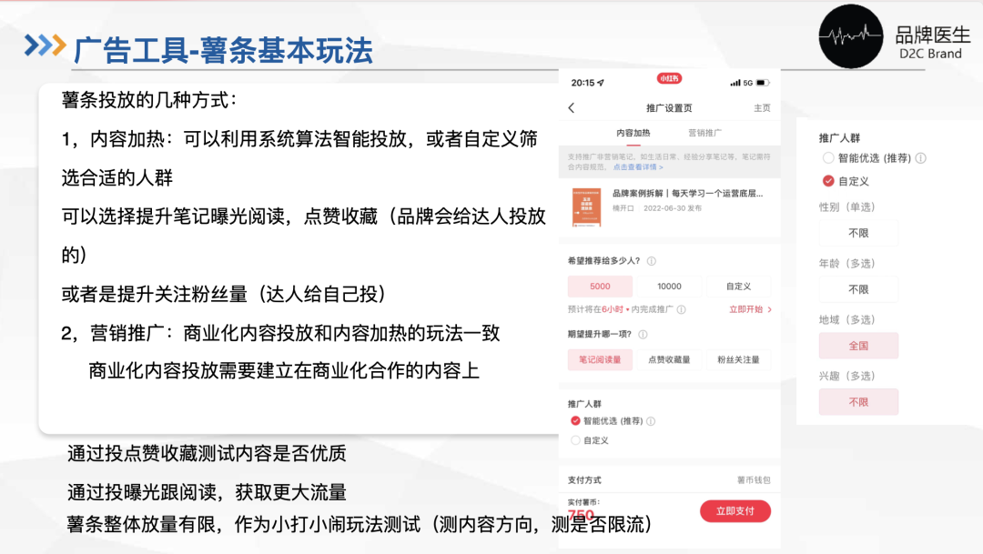The height and width of the screenshot is (554, 983).
Task: Click the 20:15 time in status bar
Action: pos(583,83)
